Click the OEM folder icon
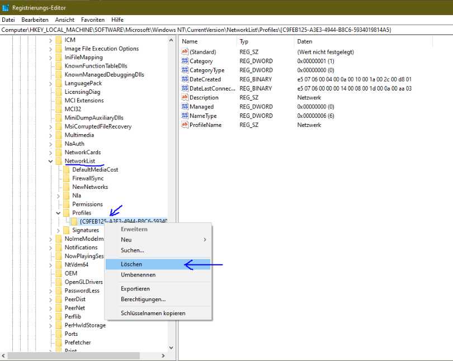The image size is (453, 361). click(x=59, y=273)
